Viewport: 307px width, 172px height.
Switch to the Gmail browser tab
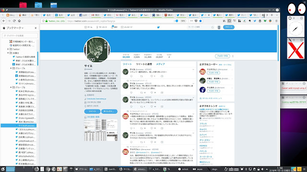[x=96, y=15]
